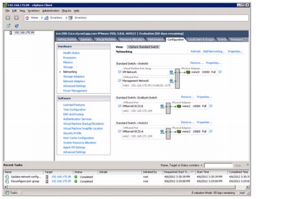Viewport: 299px width, 199px height.
Task: Click the refresh toolbar icon beside it
Action: 17,26
